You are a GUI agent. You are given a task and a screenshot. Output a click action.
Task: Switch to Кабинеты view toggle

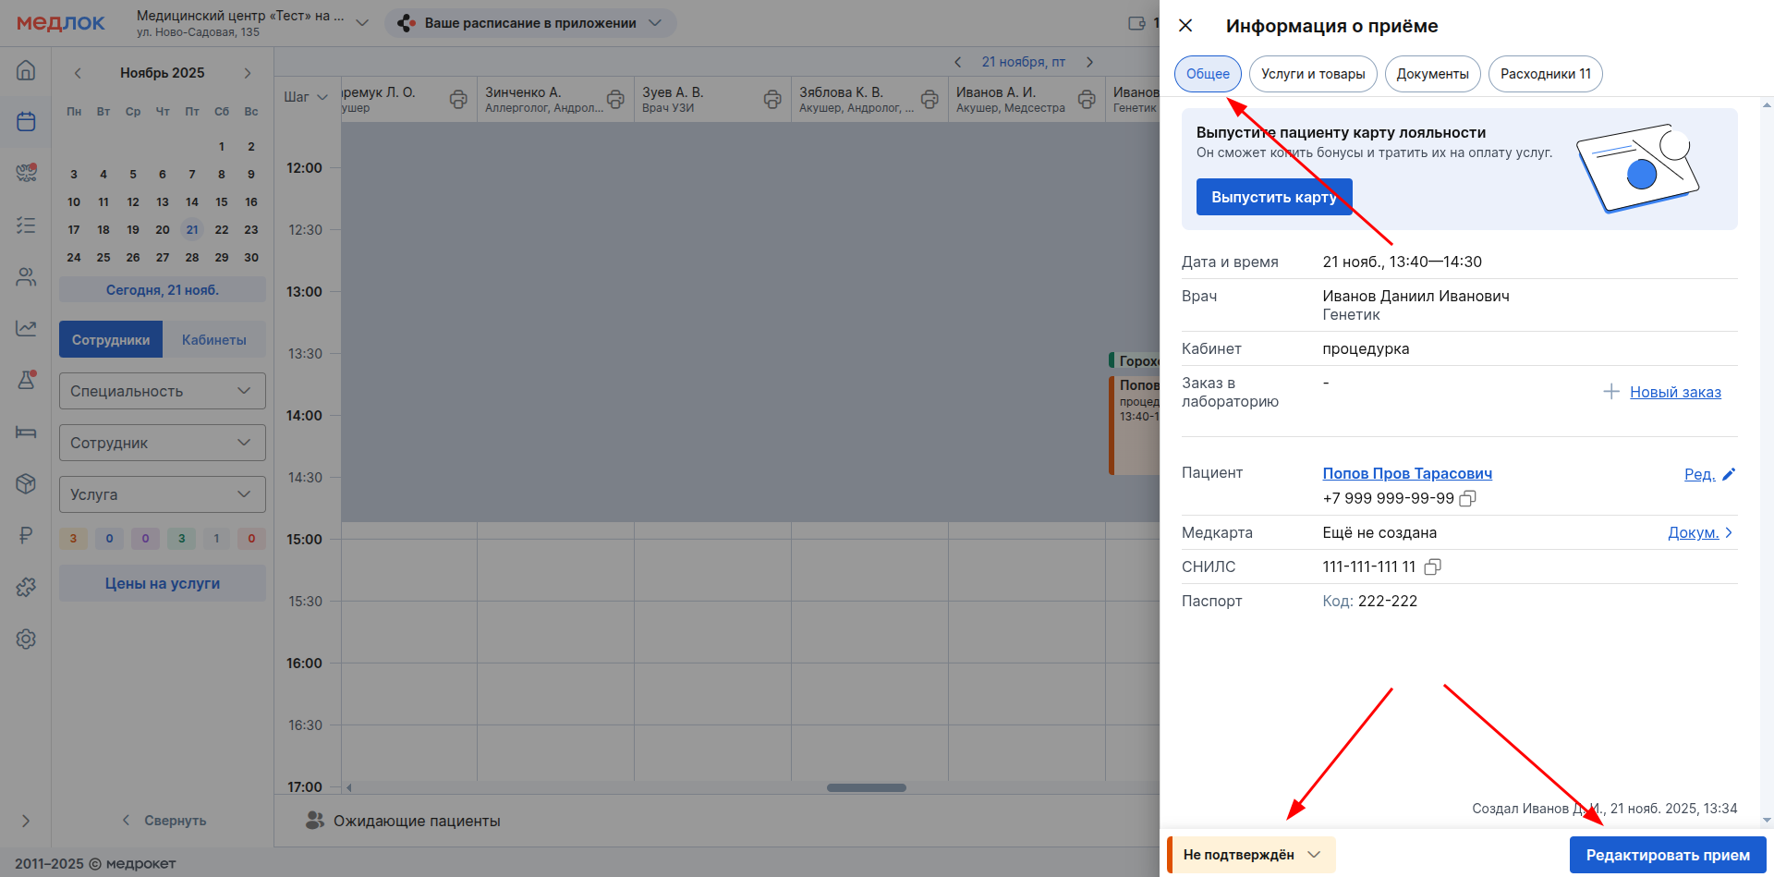pos(213,340)
